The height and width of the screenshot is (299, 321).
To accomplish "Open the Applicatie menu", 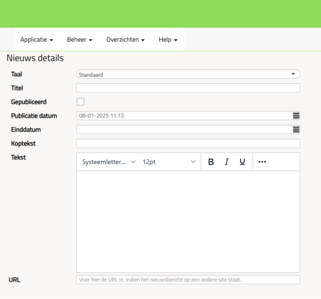I will tap(36, 40).
